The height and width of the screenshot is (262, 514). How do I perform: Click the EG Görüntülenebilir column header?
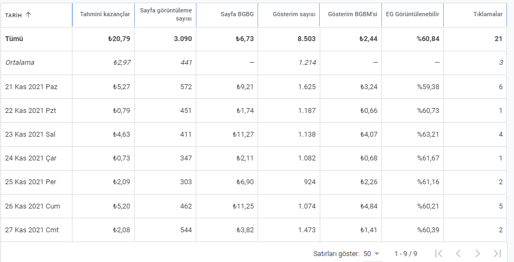pyautogui.click(x=412, y=14)
